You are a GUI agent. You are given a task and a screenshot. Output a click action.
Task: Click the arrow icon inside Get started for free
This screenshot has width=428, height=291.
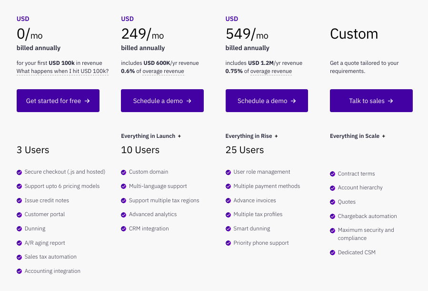pos(88,101)
